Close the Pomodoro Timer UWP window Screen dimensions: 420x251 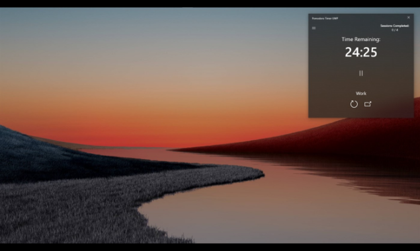pos(409,17)
